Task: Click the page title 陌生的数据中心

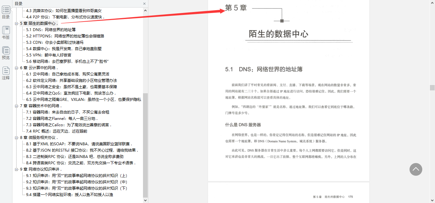Action: point(278,34)
